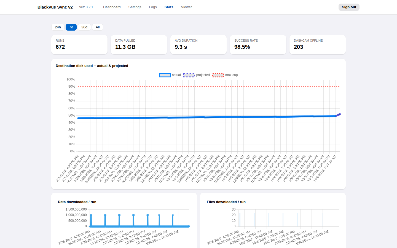This screenshot has height=248, width=397.
Task: Click the BlackVue Sync v2 title
Action: [55, 7]
